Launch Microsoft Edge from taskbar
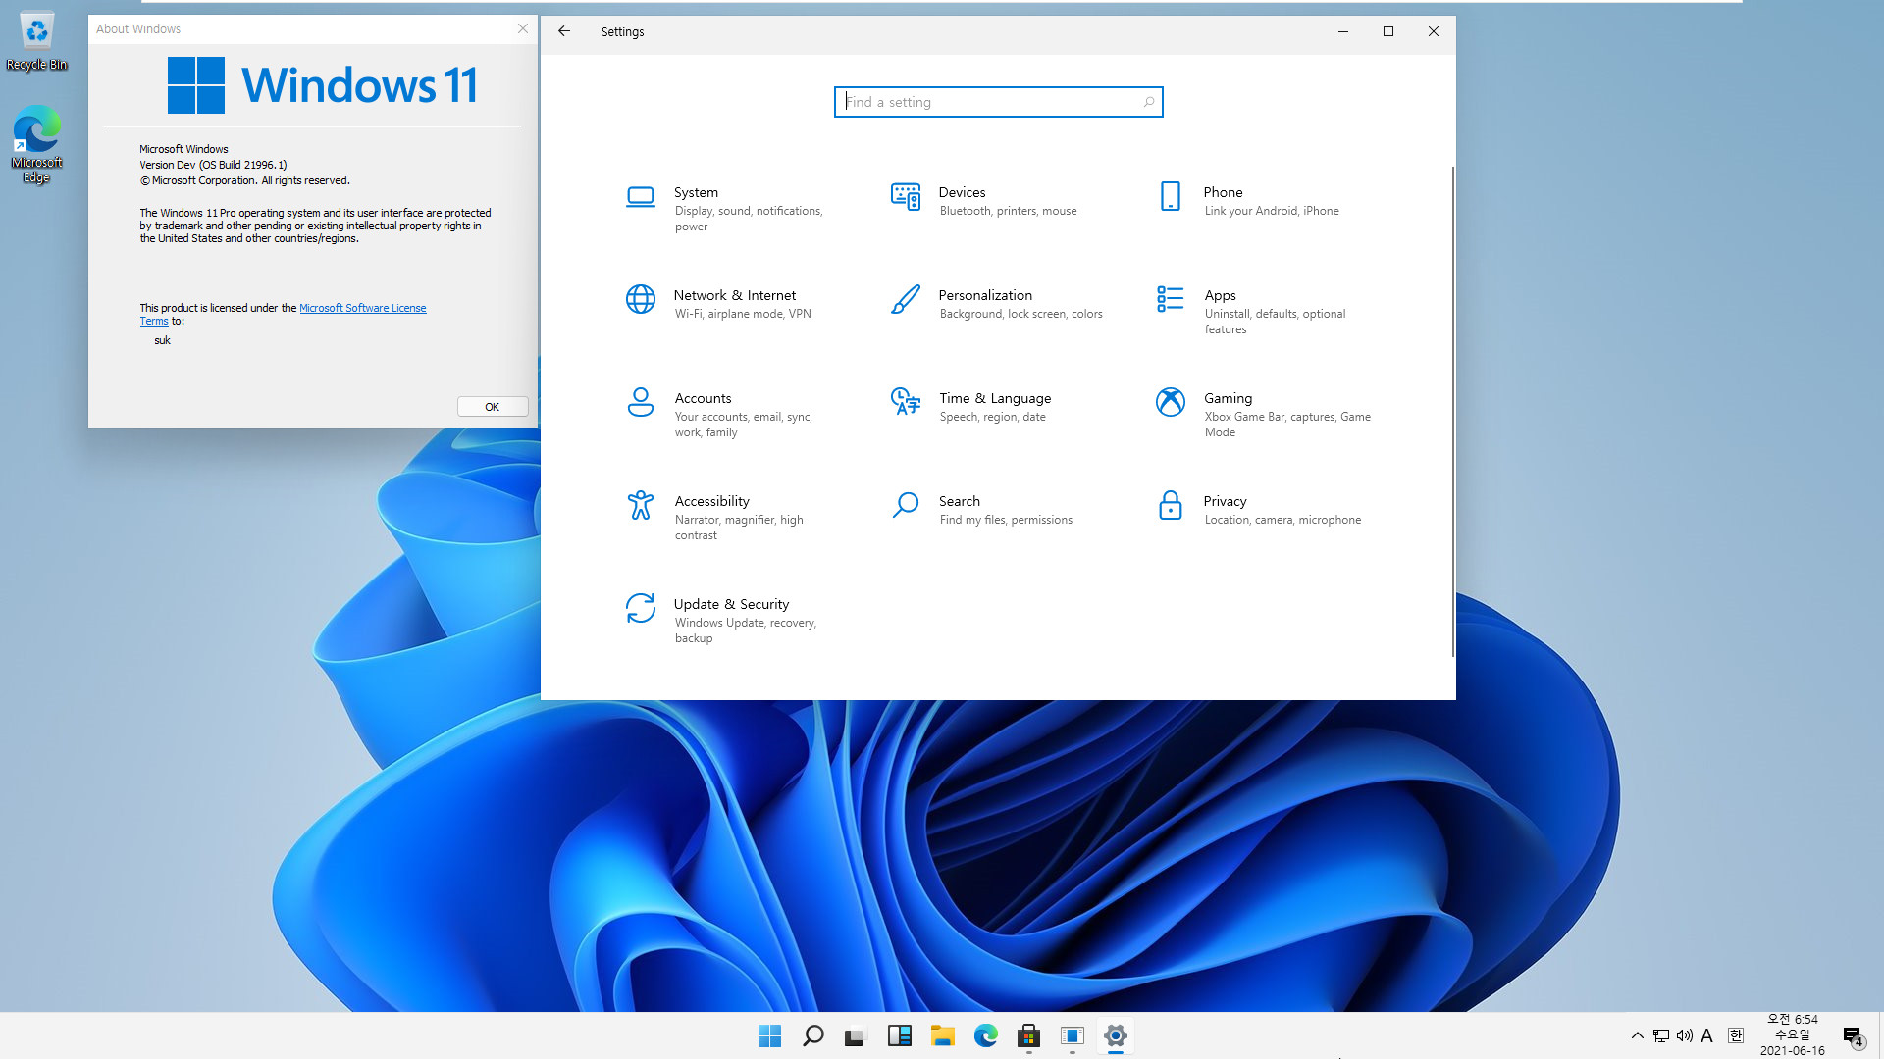Image resolution: width=1884 pixels, height=1059 pixels. [x=986, y=1035]
